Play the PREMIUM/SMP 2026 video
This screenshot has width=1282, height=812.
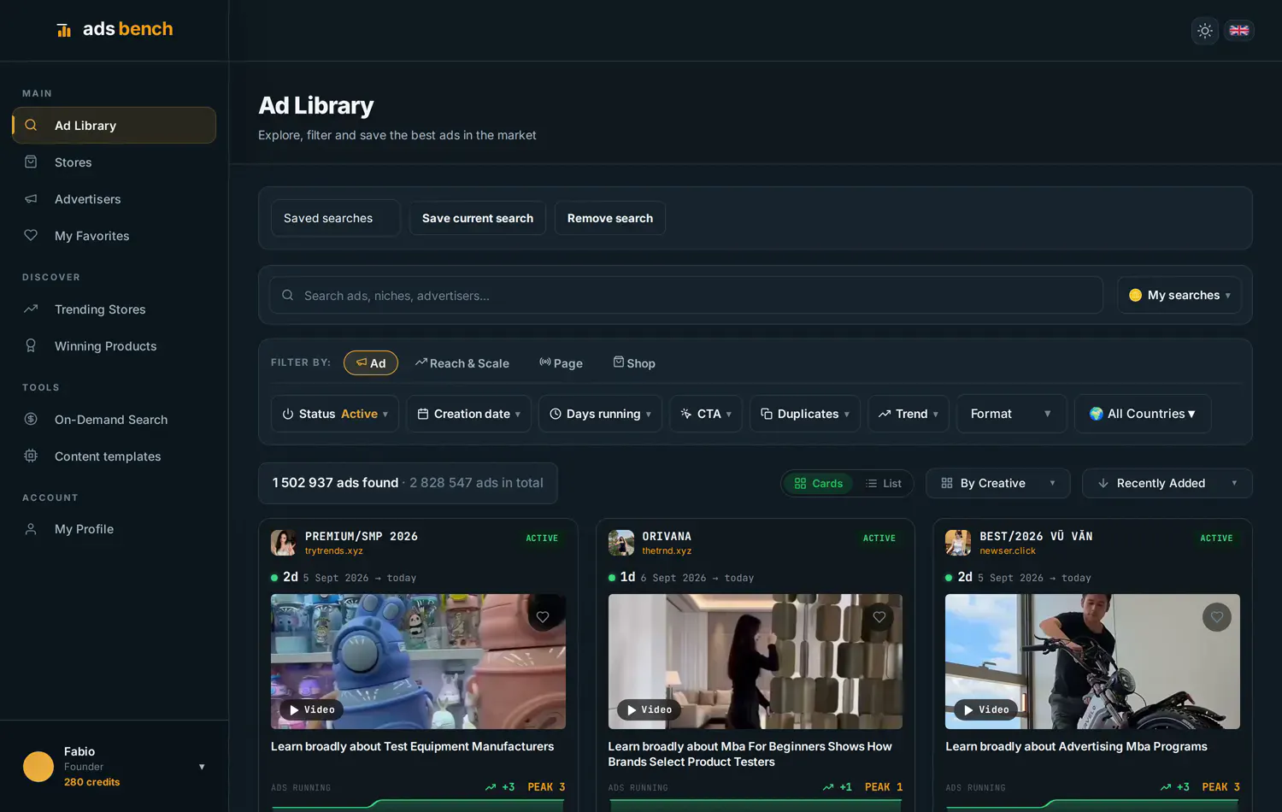[x=312, y=709]
